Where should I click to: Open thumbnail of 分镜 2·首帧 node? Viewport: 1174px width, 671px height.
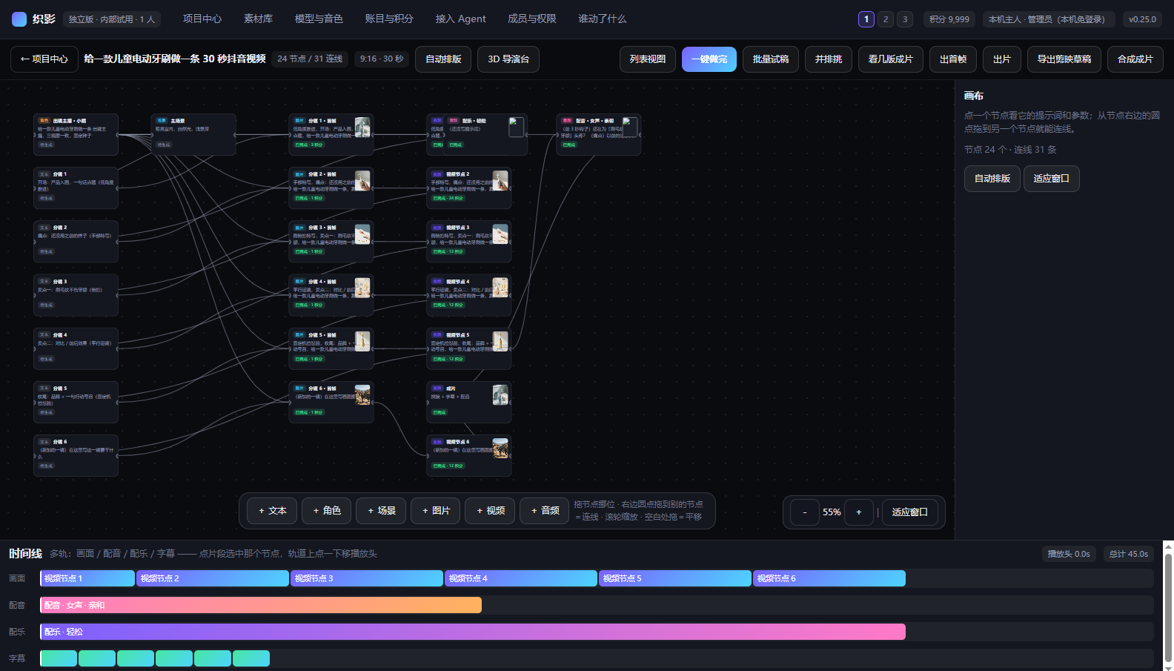click(x=362, y=180)
